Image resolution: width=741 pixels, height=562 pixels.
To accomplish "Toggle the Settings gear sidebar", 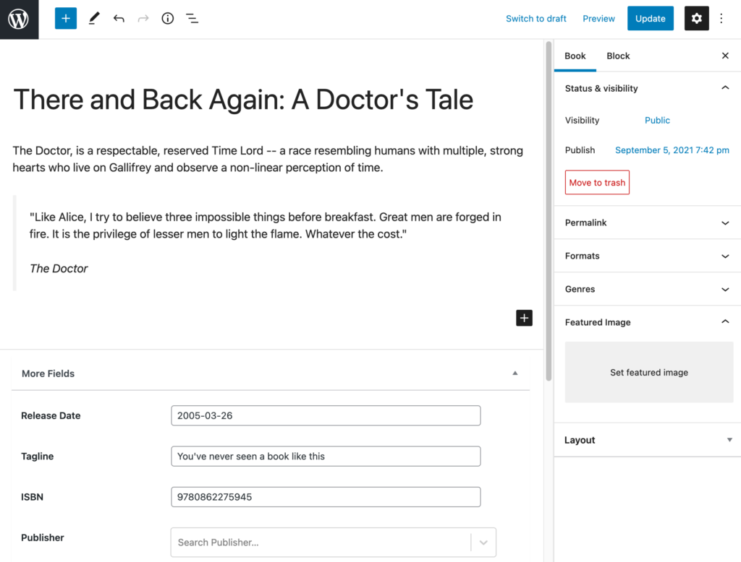I will [x=696, y=19].
